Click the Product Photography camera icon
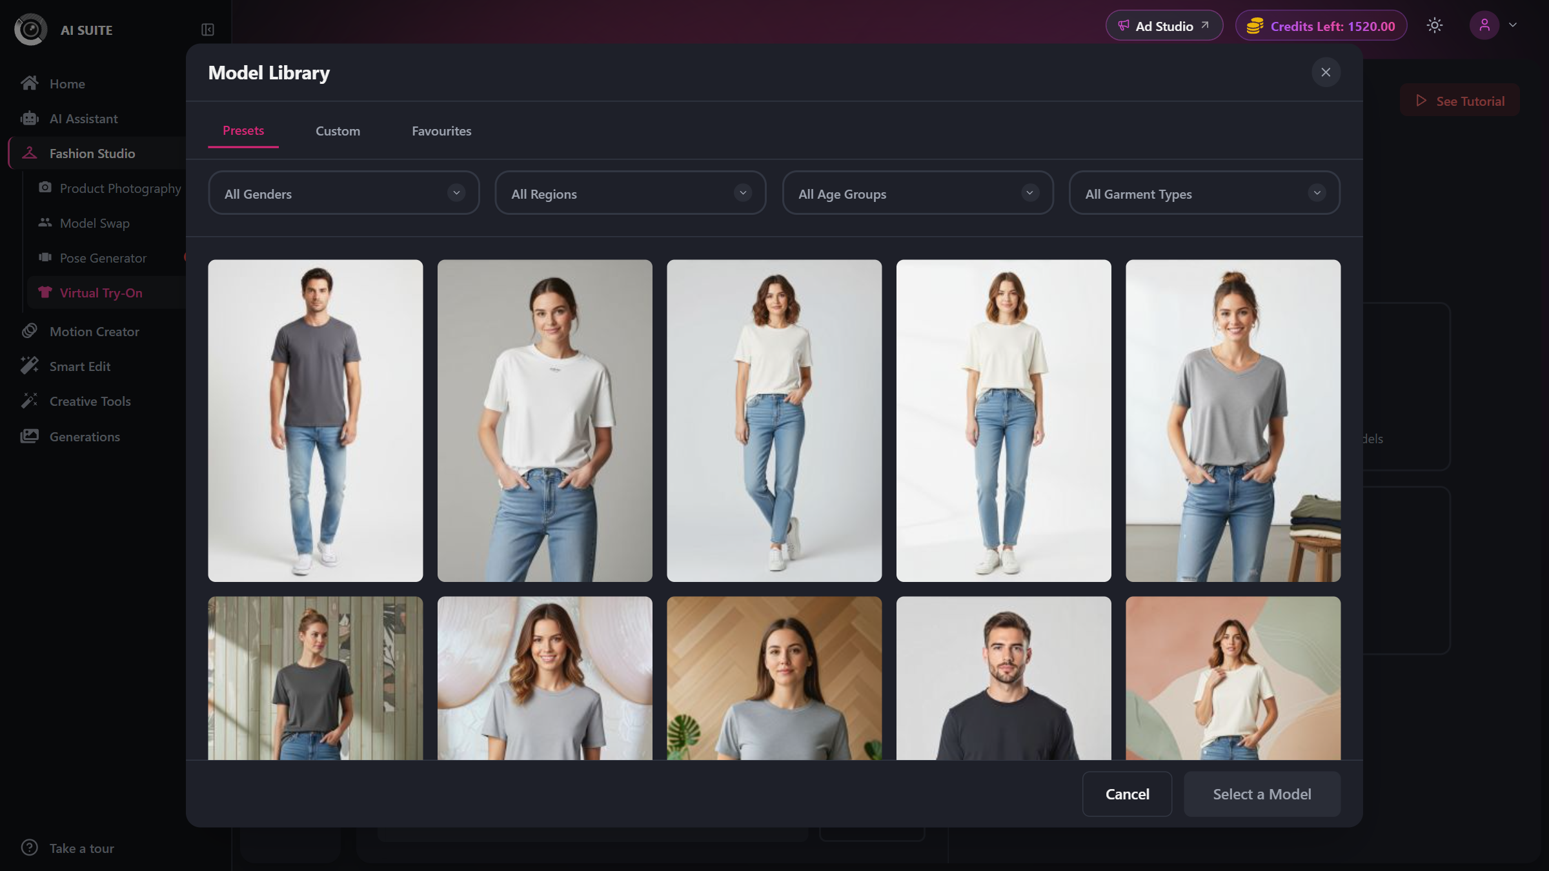 [45, 188]
